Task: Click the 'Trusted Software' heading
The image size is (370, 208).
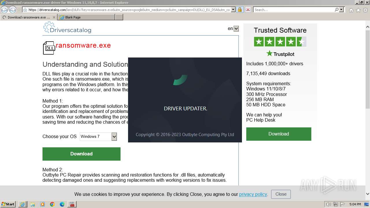Action: click(x=280, y=30)
